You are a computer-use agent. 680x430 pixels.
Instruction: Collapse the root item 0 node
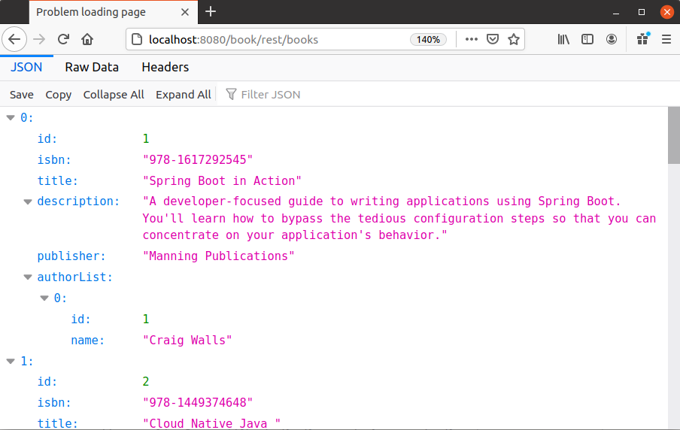click(11, 118)
